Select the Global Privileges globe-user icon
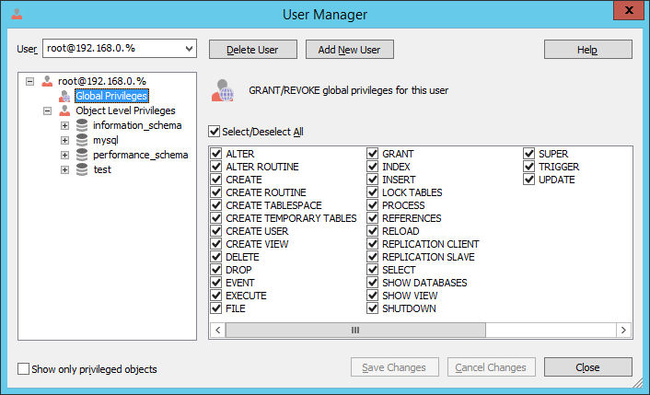The height and width of the screenshot is (395, 650). (x=64, y=96)
